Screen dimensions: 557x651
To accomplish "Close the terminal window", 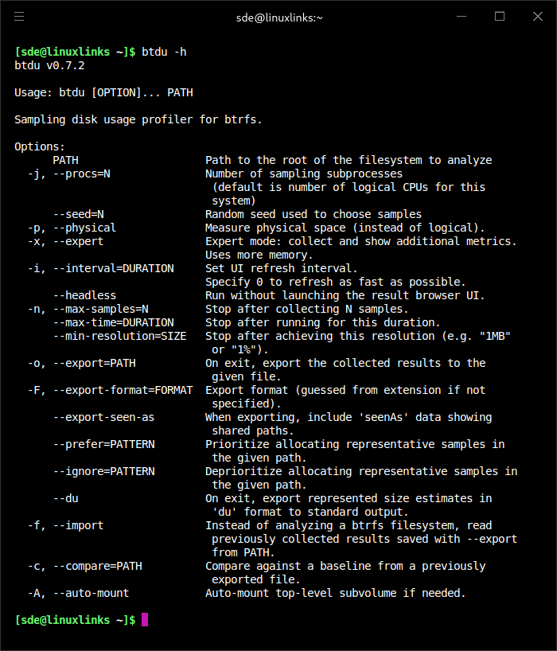I will pos(537,17).
